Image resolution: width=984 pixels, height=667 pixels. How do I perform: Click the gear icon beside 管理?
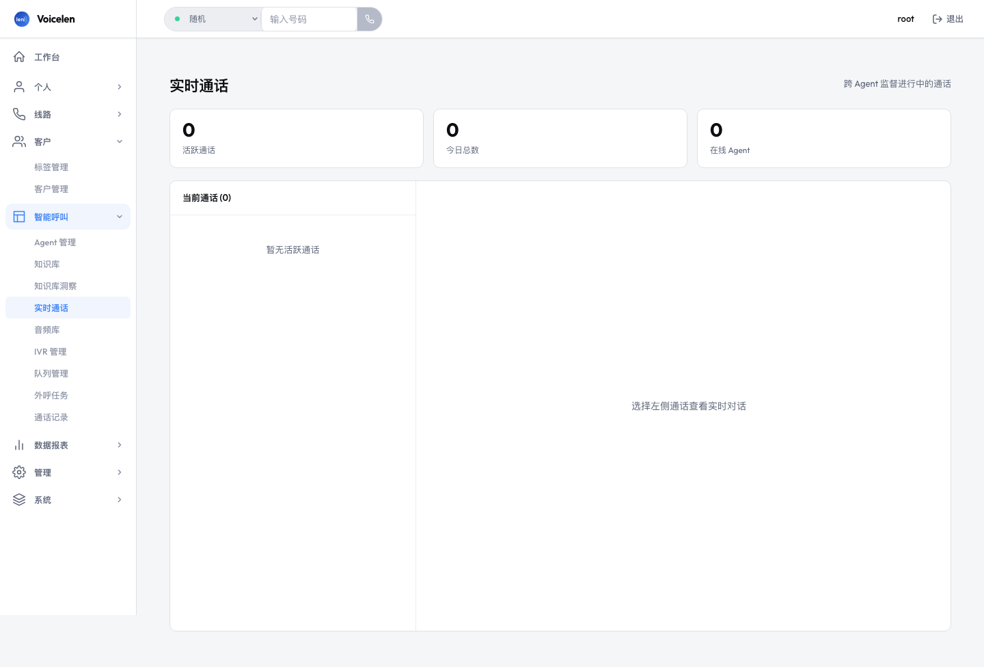[x=19, y=472]
